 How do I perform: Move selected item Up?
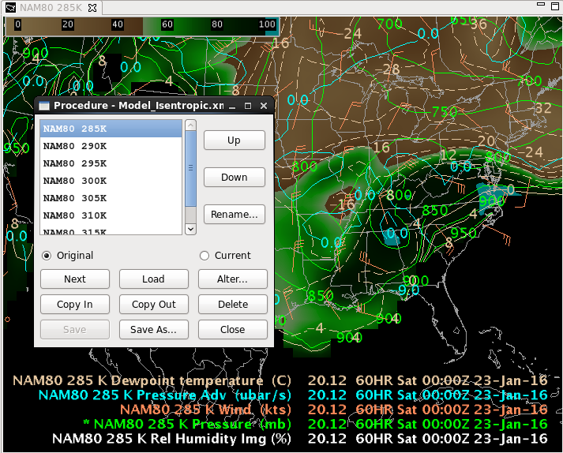click(235, 140)
